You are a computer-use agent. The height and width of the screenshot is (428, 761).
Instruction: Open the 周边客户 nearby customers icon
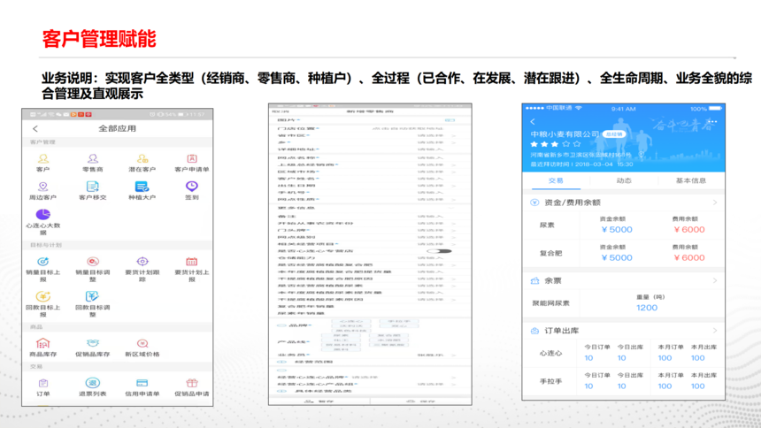[42, 187]
